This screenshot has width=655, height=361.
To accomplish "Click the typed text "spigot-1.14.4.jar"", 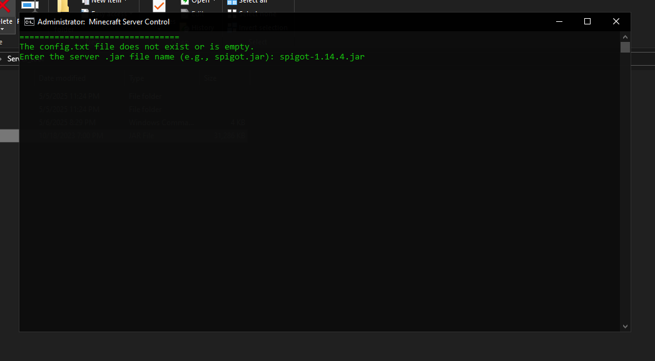I will [322, 57].
